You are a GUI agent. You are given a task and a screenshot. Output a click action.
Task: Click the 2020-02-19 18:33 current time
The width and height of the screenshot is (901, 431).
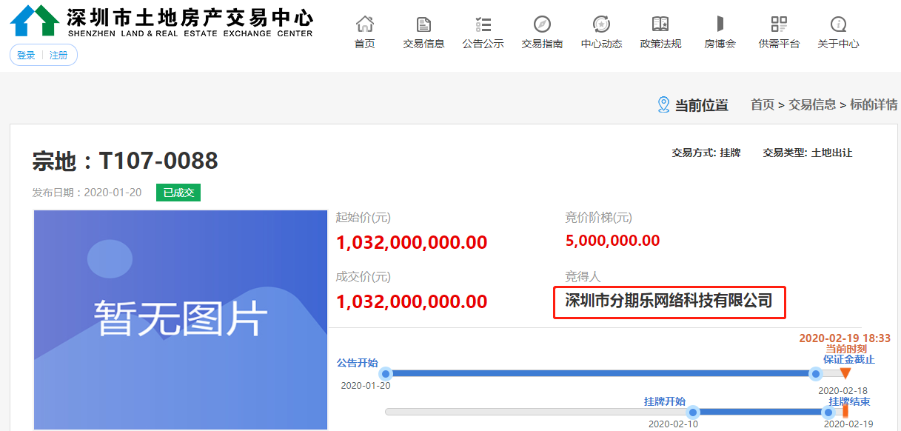tap(845, 338)
